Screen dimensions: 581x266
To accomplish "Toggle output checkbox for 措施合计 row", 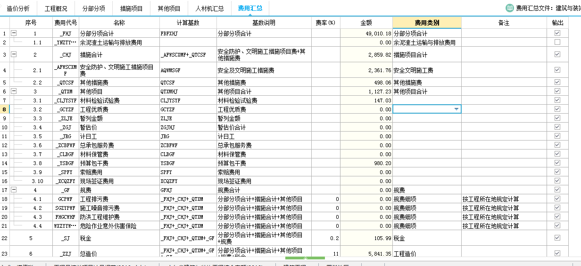I will 557,55.
